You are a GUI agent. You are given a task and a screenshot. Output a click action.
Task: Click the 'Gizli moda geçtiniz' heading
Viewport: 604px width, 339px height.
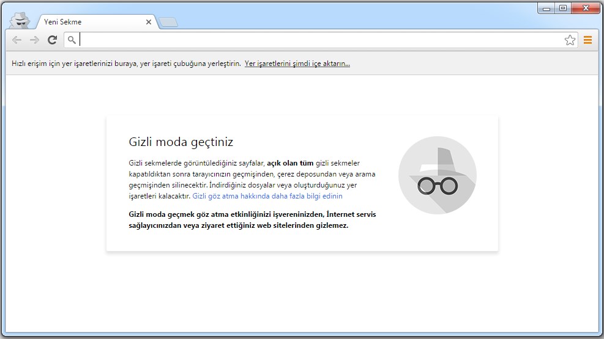pos(181,142)
